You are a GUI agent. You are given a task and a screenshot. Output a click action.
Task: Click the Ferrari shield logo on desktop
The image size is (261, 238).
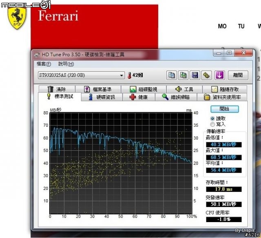pos(17,18)
